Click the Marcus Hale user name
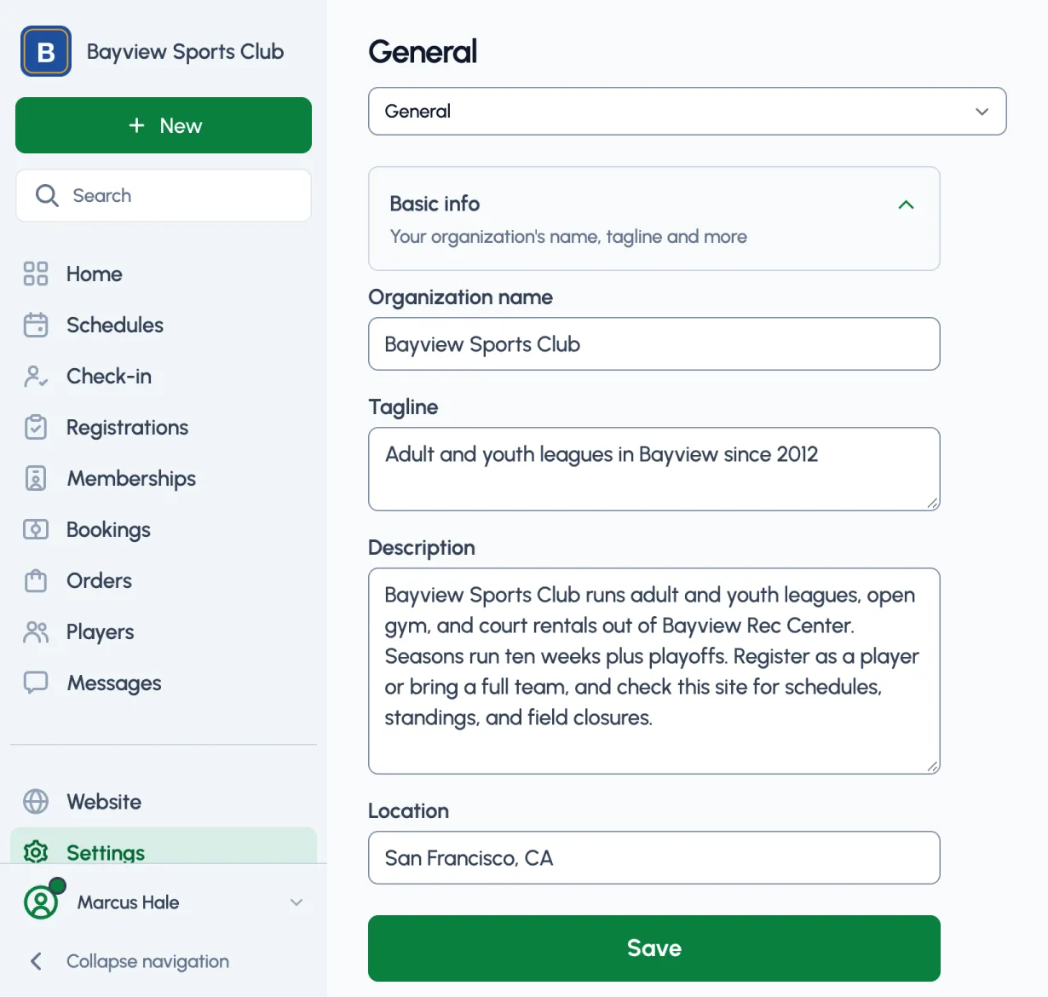This screenshot has width=1048, height=997. (x=128, y=902)
